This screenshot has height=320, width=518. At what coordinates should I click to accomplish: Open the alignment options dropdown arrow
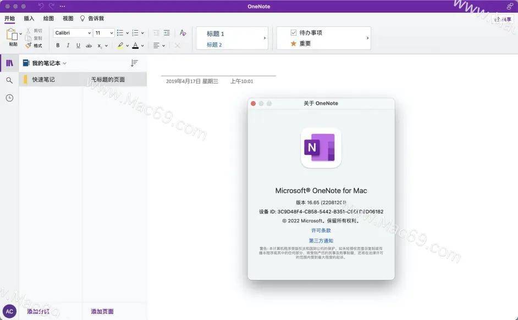click(x=163, y=46)
